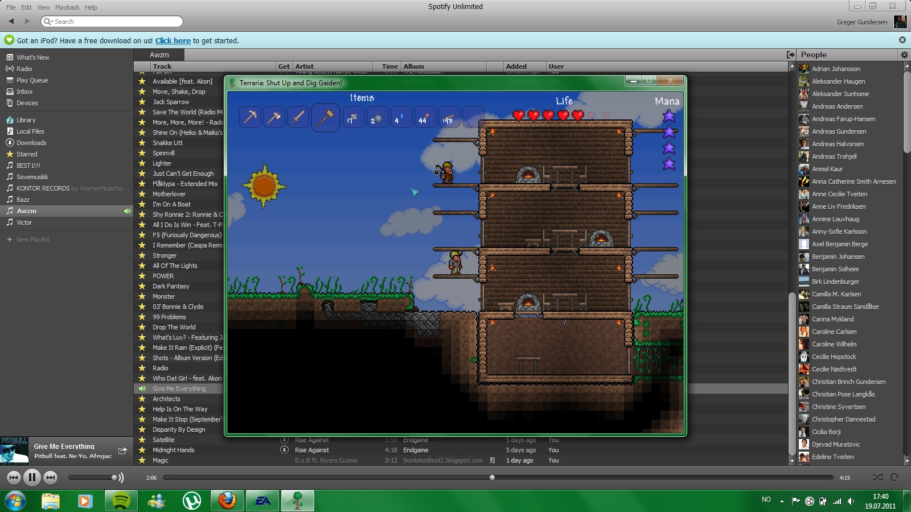Open the View menu
This screenshot has height=512, width=911.
43,7
